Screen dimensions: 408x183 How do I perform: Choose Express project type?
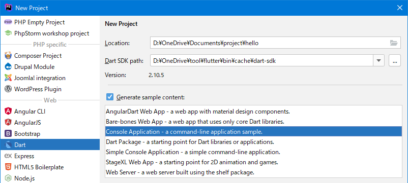point(50,156)
